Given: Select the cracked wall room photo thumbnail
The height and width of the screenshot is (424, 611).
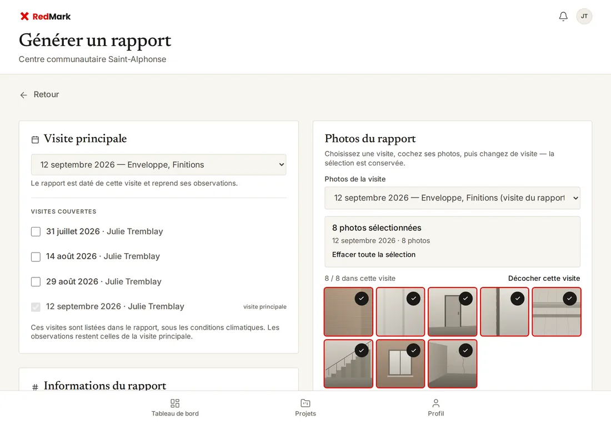Looking at the screenshot, I should pos(452,364).
